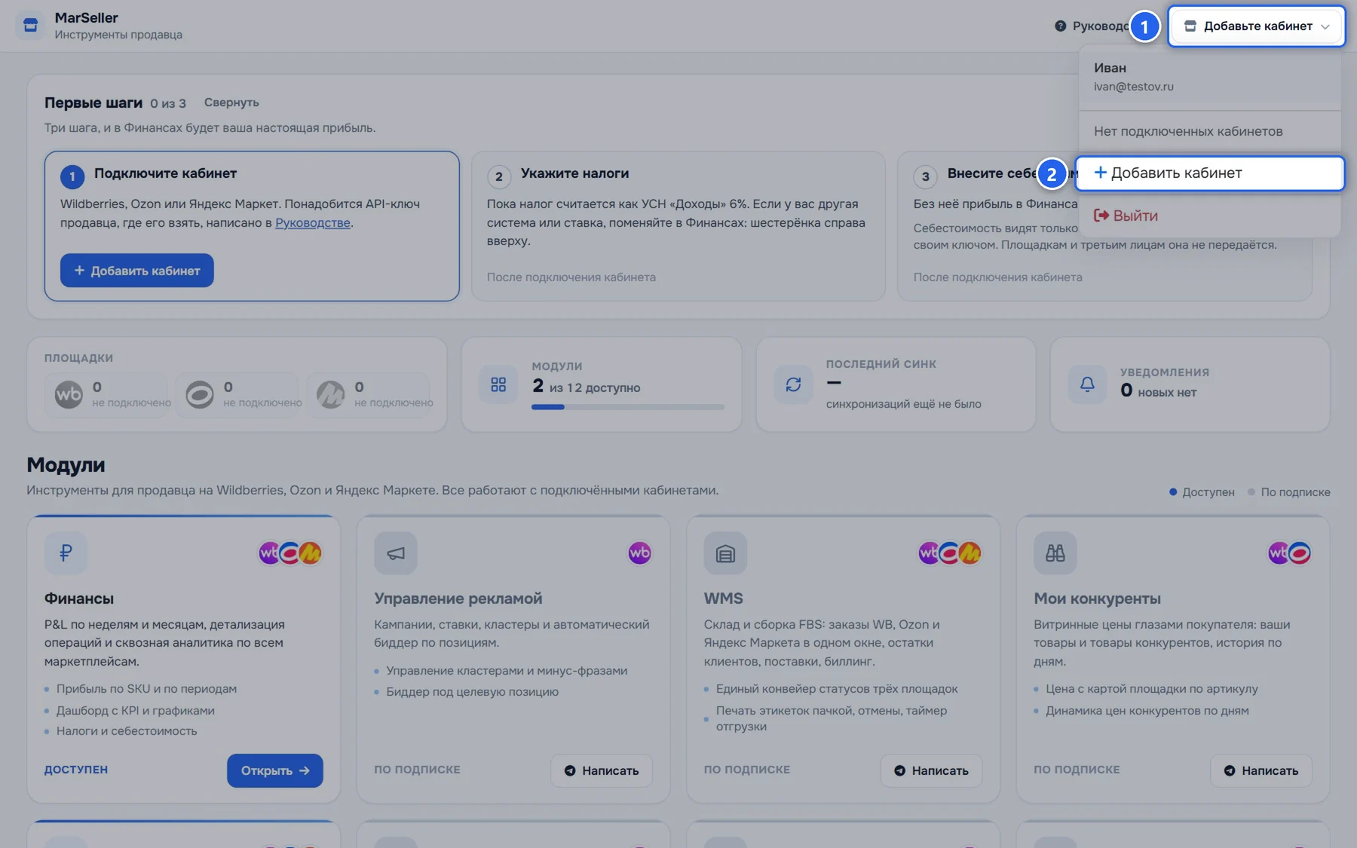Click Написать on the Управление рекламой card
The image size is (1357, 848).
coord(602,770)
